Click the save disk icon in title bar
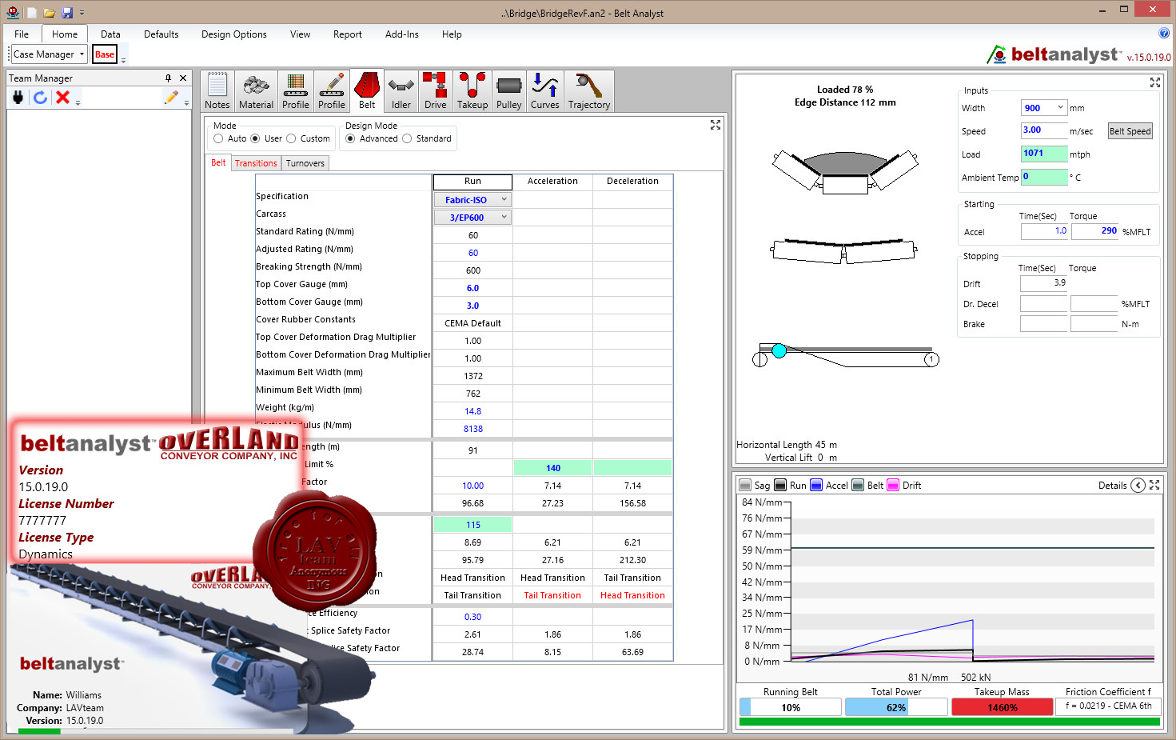This screenshot has height=740, width=1176. pos(67,13)
